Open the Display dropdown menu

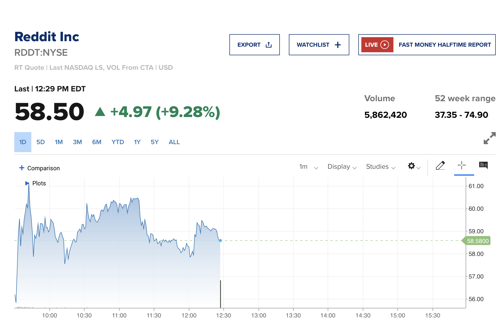point(342,167)
